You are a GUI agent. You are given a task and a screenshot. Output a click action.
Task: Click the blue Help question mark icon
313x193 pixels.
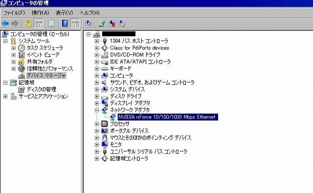[x=65, y=24]
